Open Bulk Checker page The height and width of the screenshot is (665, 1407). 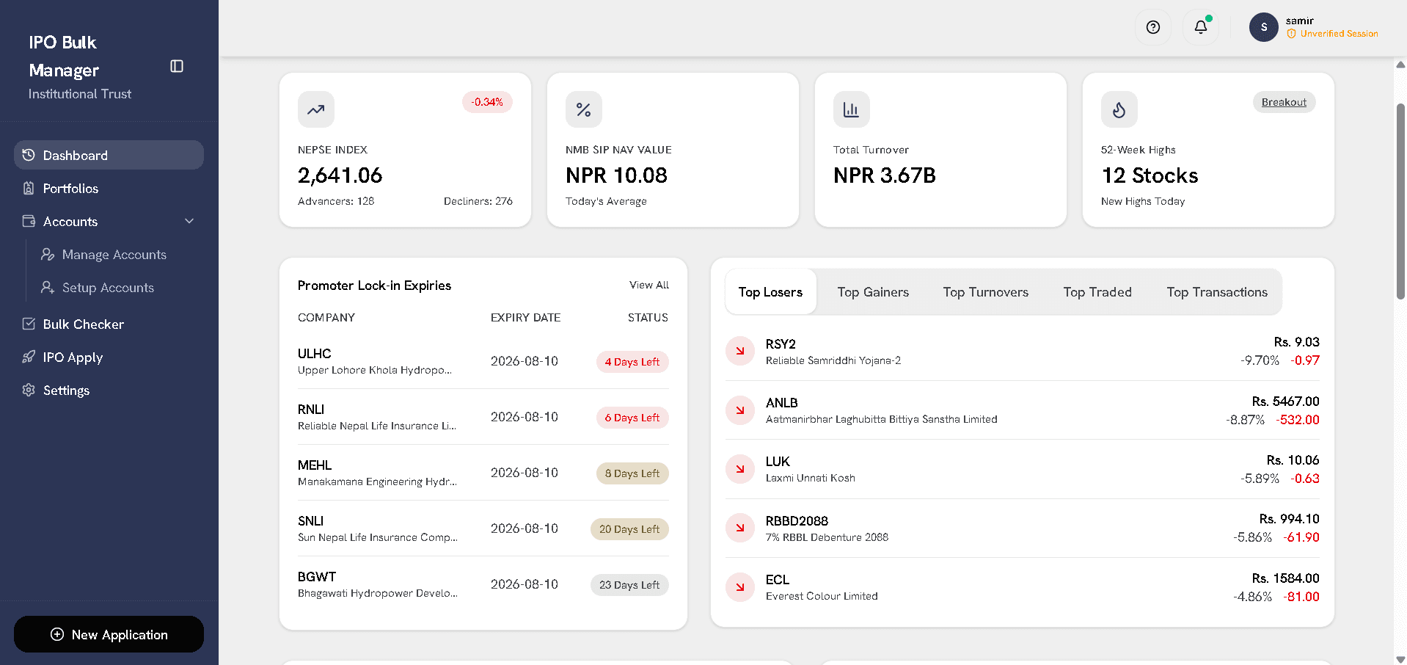point(109,324)
